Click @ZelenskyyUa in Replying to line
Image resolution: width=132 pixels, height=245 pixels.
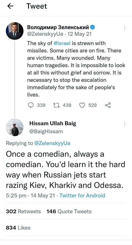(52, 143)
